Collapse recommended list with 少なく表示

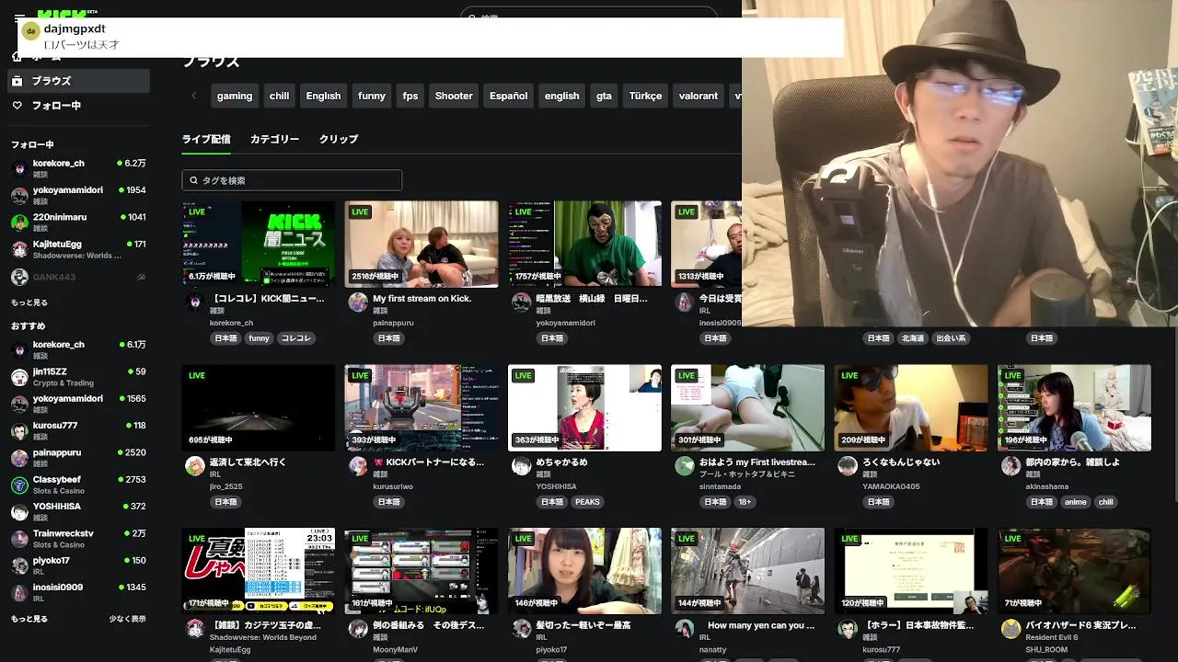pyautogui.click(x=127, y=619)
